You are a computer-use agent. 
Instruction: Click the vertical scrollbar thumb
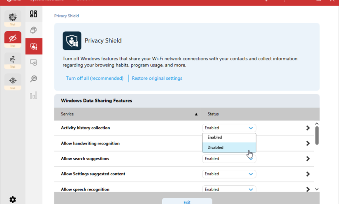coord(317,135)
